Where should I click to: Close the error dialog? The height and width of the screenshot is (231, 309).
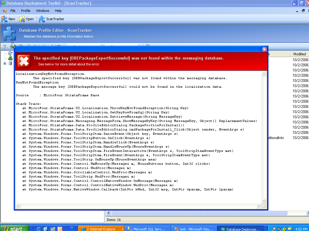coord(264,49)
